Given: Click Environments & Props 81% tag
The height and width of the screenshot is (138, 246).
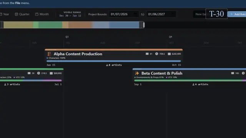Looking at the screenshot, I should (149, 77).
